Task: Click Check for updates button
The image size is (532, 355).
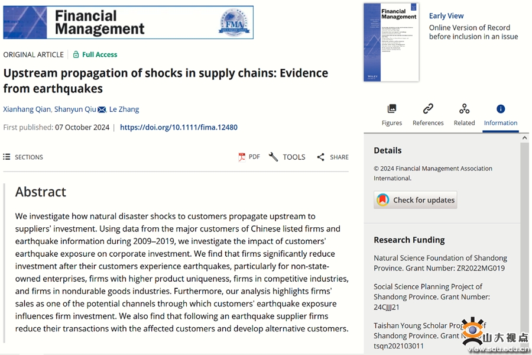Action: coord(416,200)
